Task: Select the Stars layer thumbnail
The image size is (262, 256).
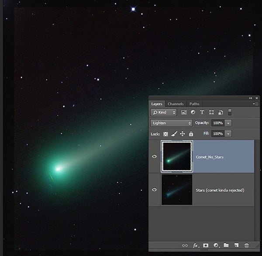Action: point(177,190)
